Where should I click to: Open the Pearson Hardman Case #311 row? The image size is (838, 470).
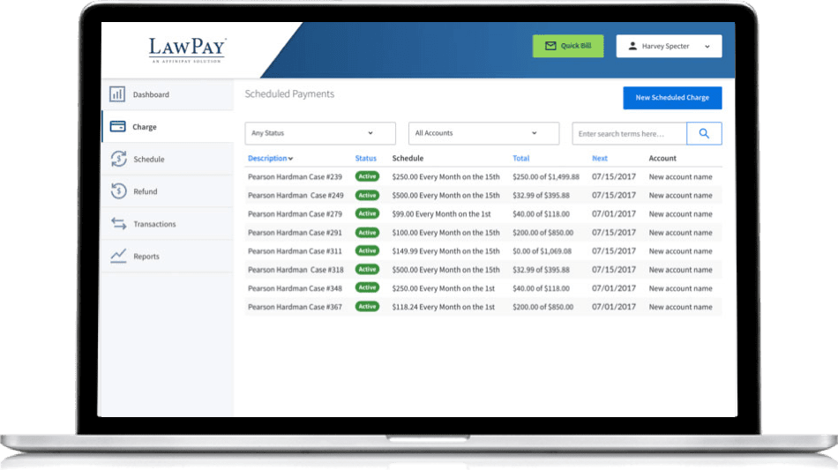(483, 251)
